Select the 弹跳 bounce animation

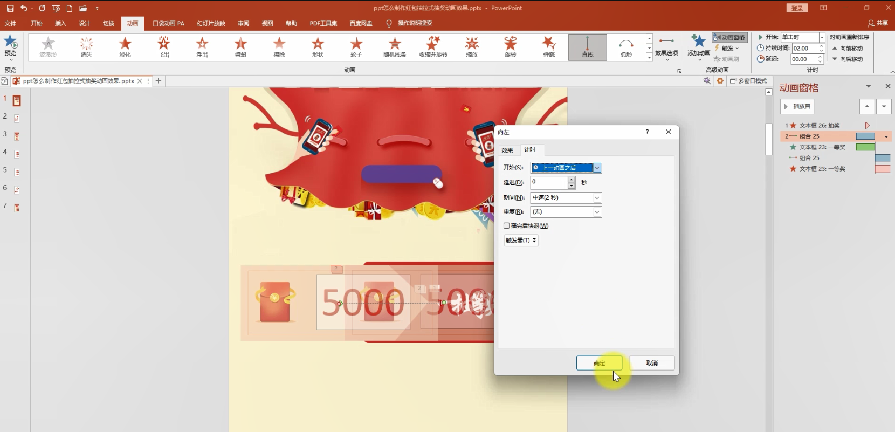(549, 47)
